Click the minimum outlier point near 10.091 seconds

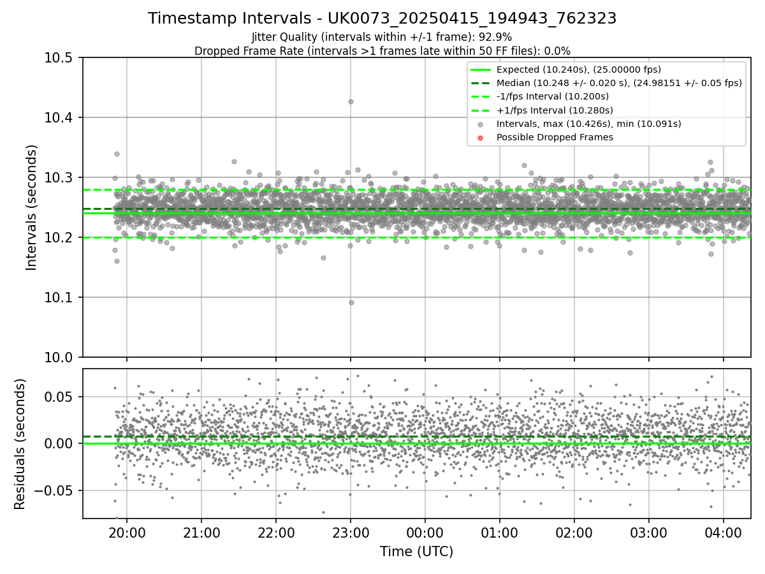(x=351, y=302)
